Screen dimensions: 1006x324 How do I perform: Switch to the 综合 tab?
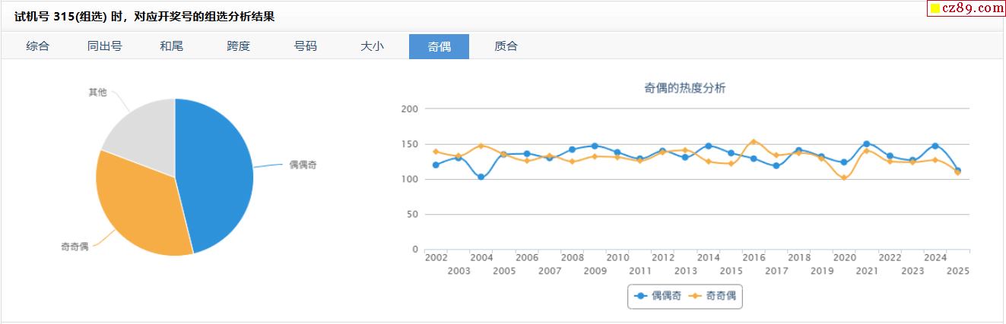pyautogui.click(x=37, y=46)
